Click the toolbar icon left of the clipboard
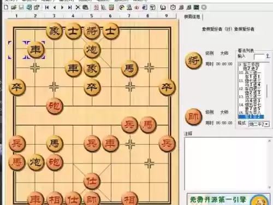273x205 pixels. tap(145, 7)
